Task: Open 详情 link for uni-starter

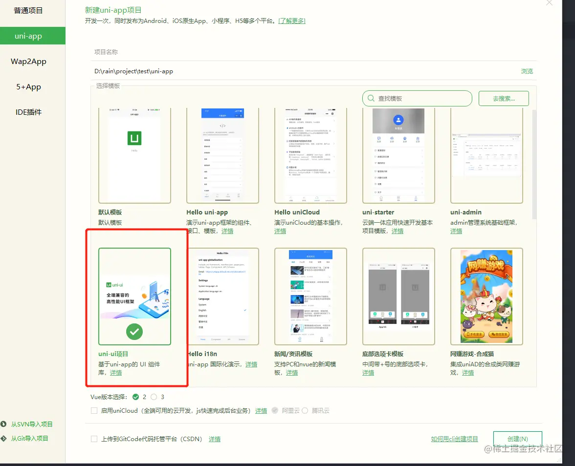Action: point(398,231)
